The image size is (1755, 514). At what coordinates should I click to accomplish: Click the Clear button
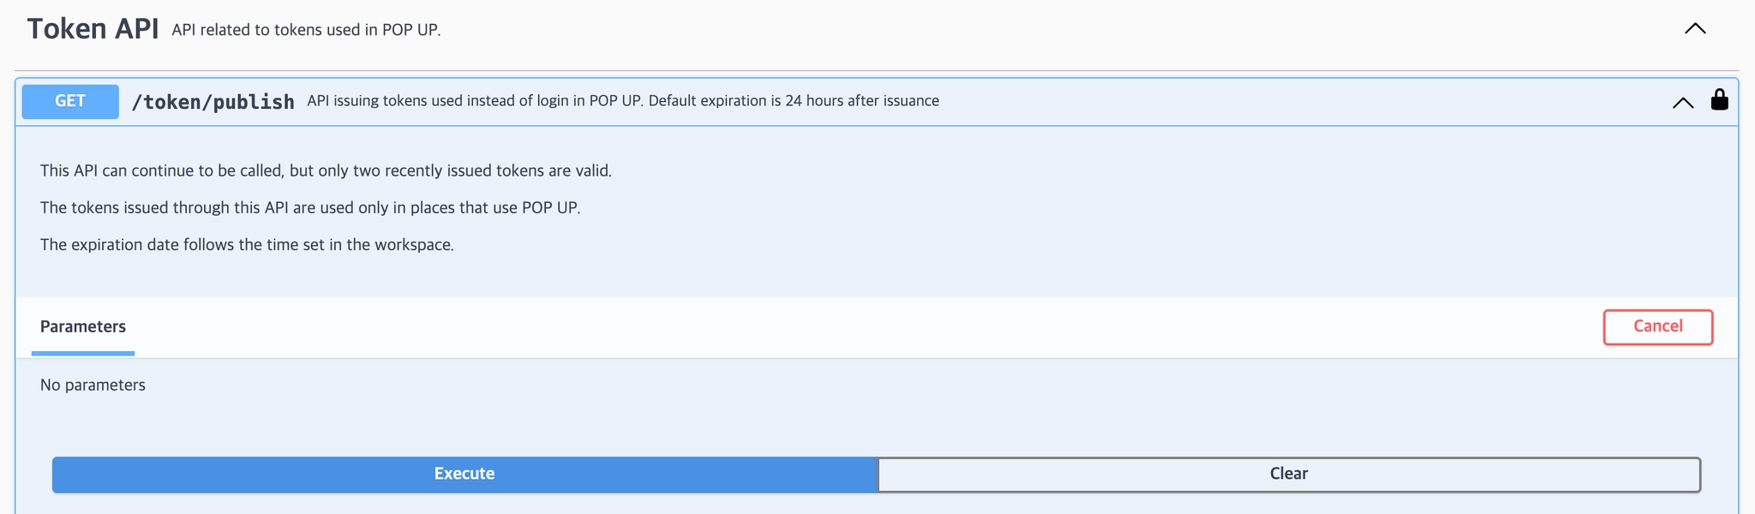pyautogui.click(x=1288, y=474)
